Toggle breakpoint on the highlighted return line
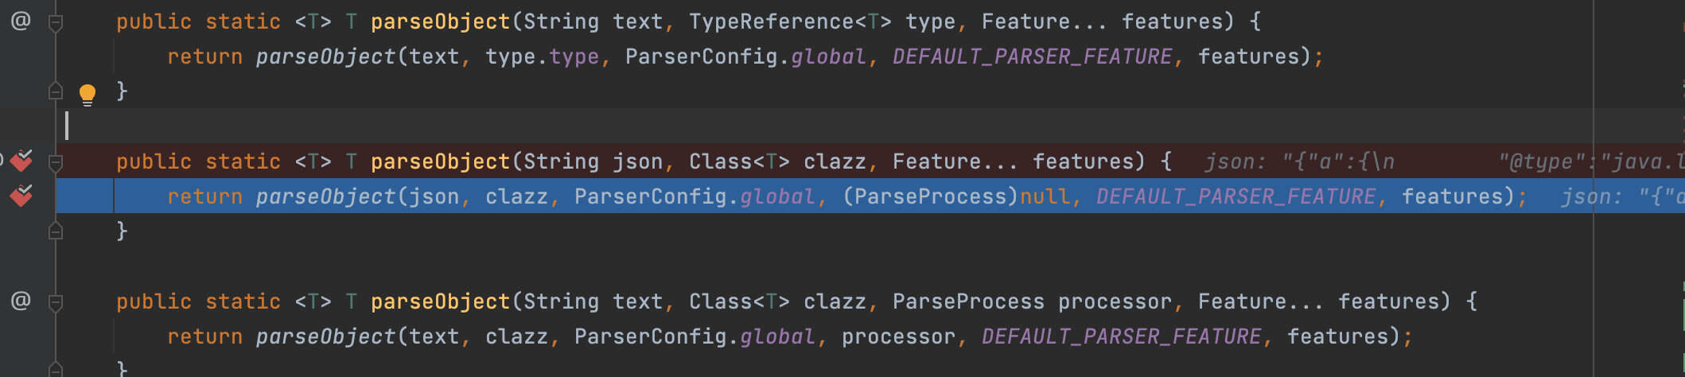 pos(21,195)
